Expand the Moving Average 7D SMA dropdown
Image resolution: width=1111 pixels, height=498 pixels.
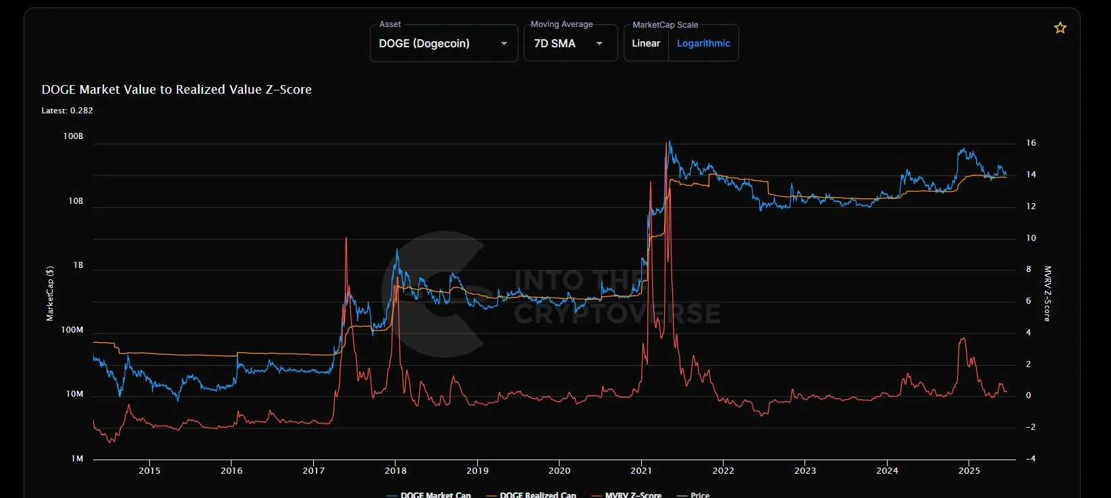[x=570, y=43]
